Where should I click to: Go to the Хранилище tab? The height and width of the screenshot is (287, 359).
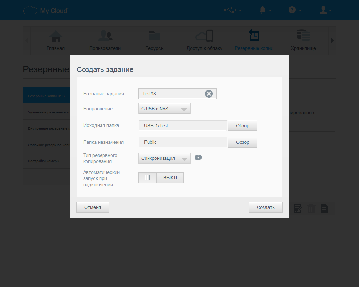pos(304,40)
